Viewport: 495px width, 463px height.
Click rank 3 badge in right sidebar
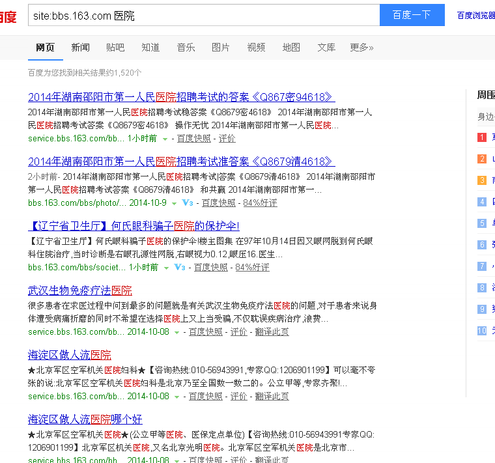[x=482, y=180]
